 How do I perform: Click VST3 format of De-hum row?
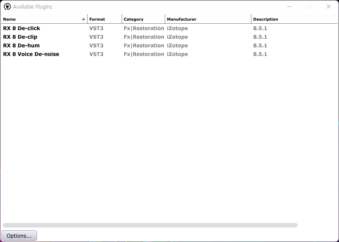coord(96,46)
